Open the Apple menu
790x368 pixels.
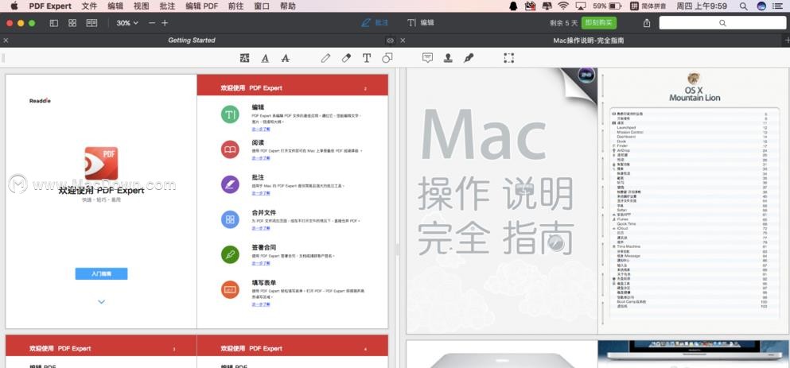coord(14,6)
